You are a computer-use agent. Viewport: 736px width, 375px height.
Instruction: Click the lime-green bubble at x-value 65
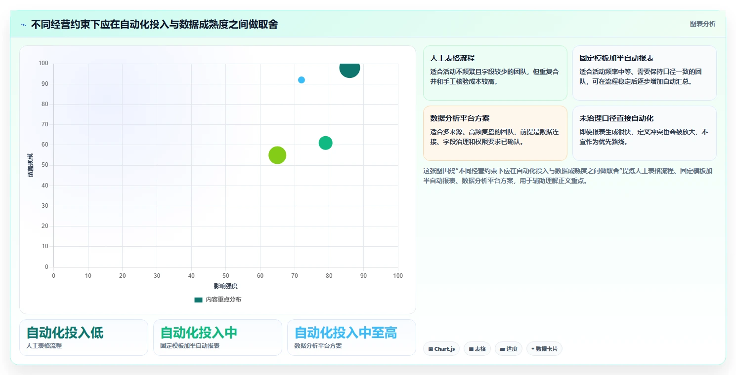pyautogui.click(x=277, y=155)
